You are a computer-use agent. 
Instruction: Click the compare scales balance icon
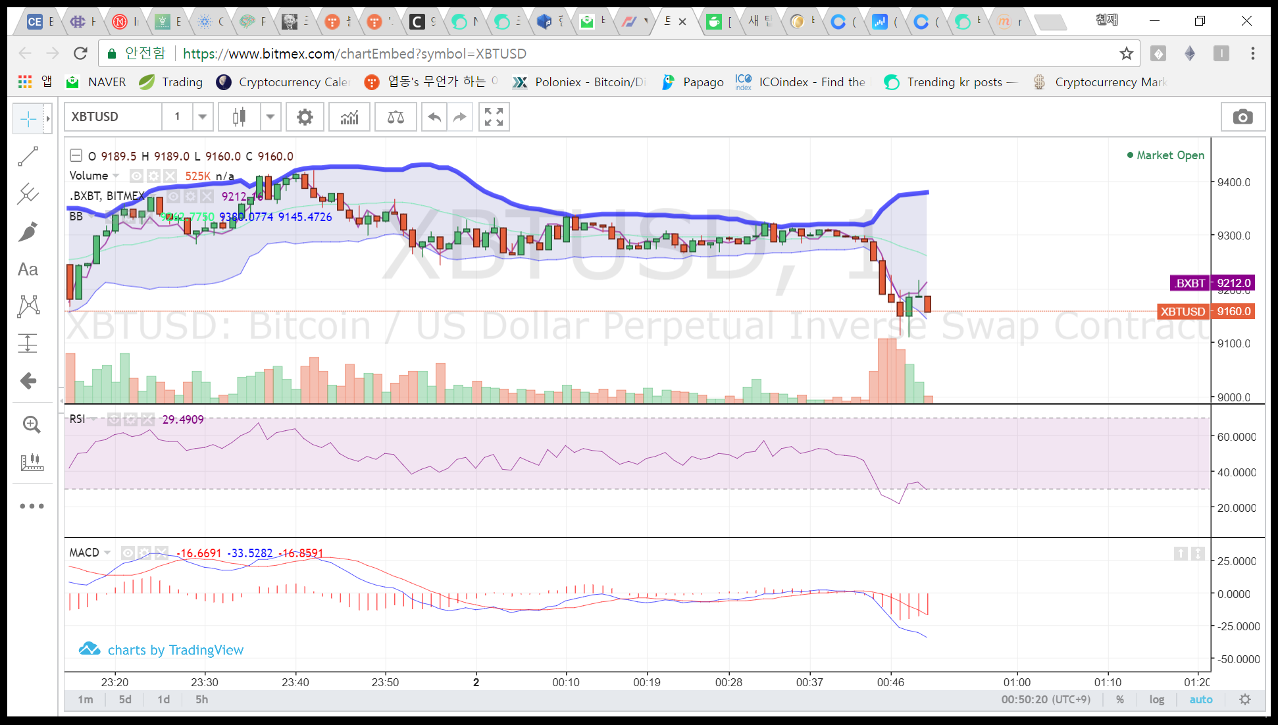(396, 117)
